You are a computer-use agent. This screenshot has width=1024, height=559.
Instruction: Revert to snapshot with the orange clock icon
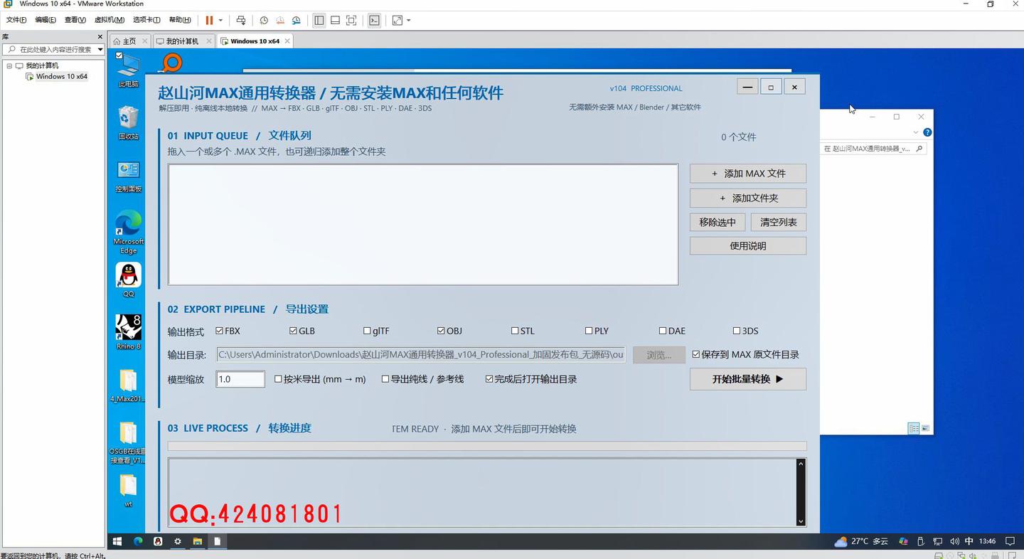(x=280, y=21)
